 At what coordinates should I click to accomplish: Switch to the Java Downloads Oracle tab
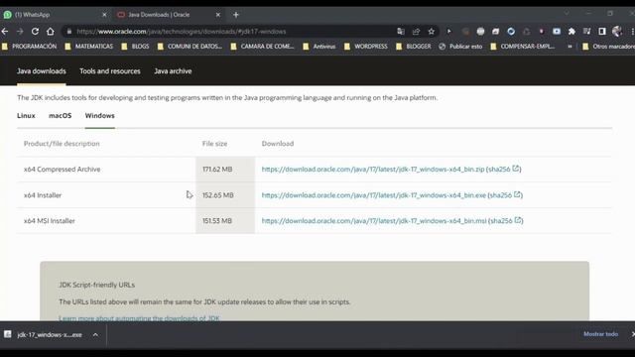pos(168,15)
